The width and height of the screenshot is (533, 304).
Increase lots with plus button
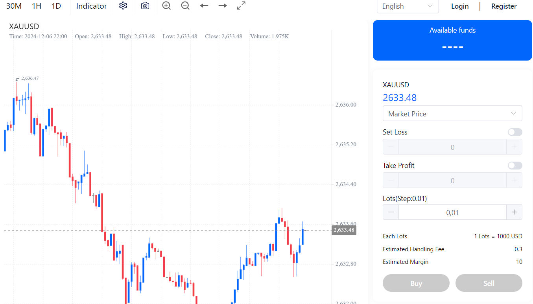coord(514,212)
